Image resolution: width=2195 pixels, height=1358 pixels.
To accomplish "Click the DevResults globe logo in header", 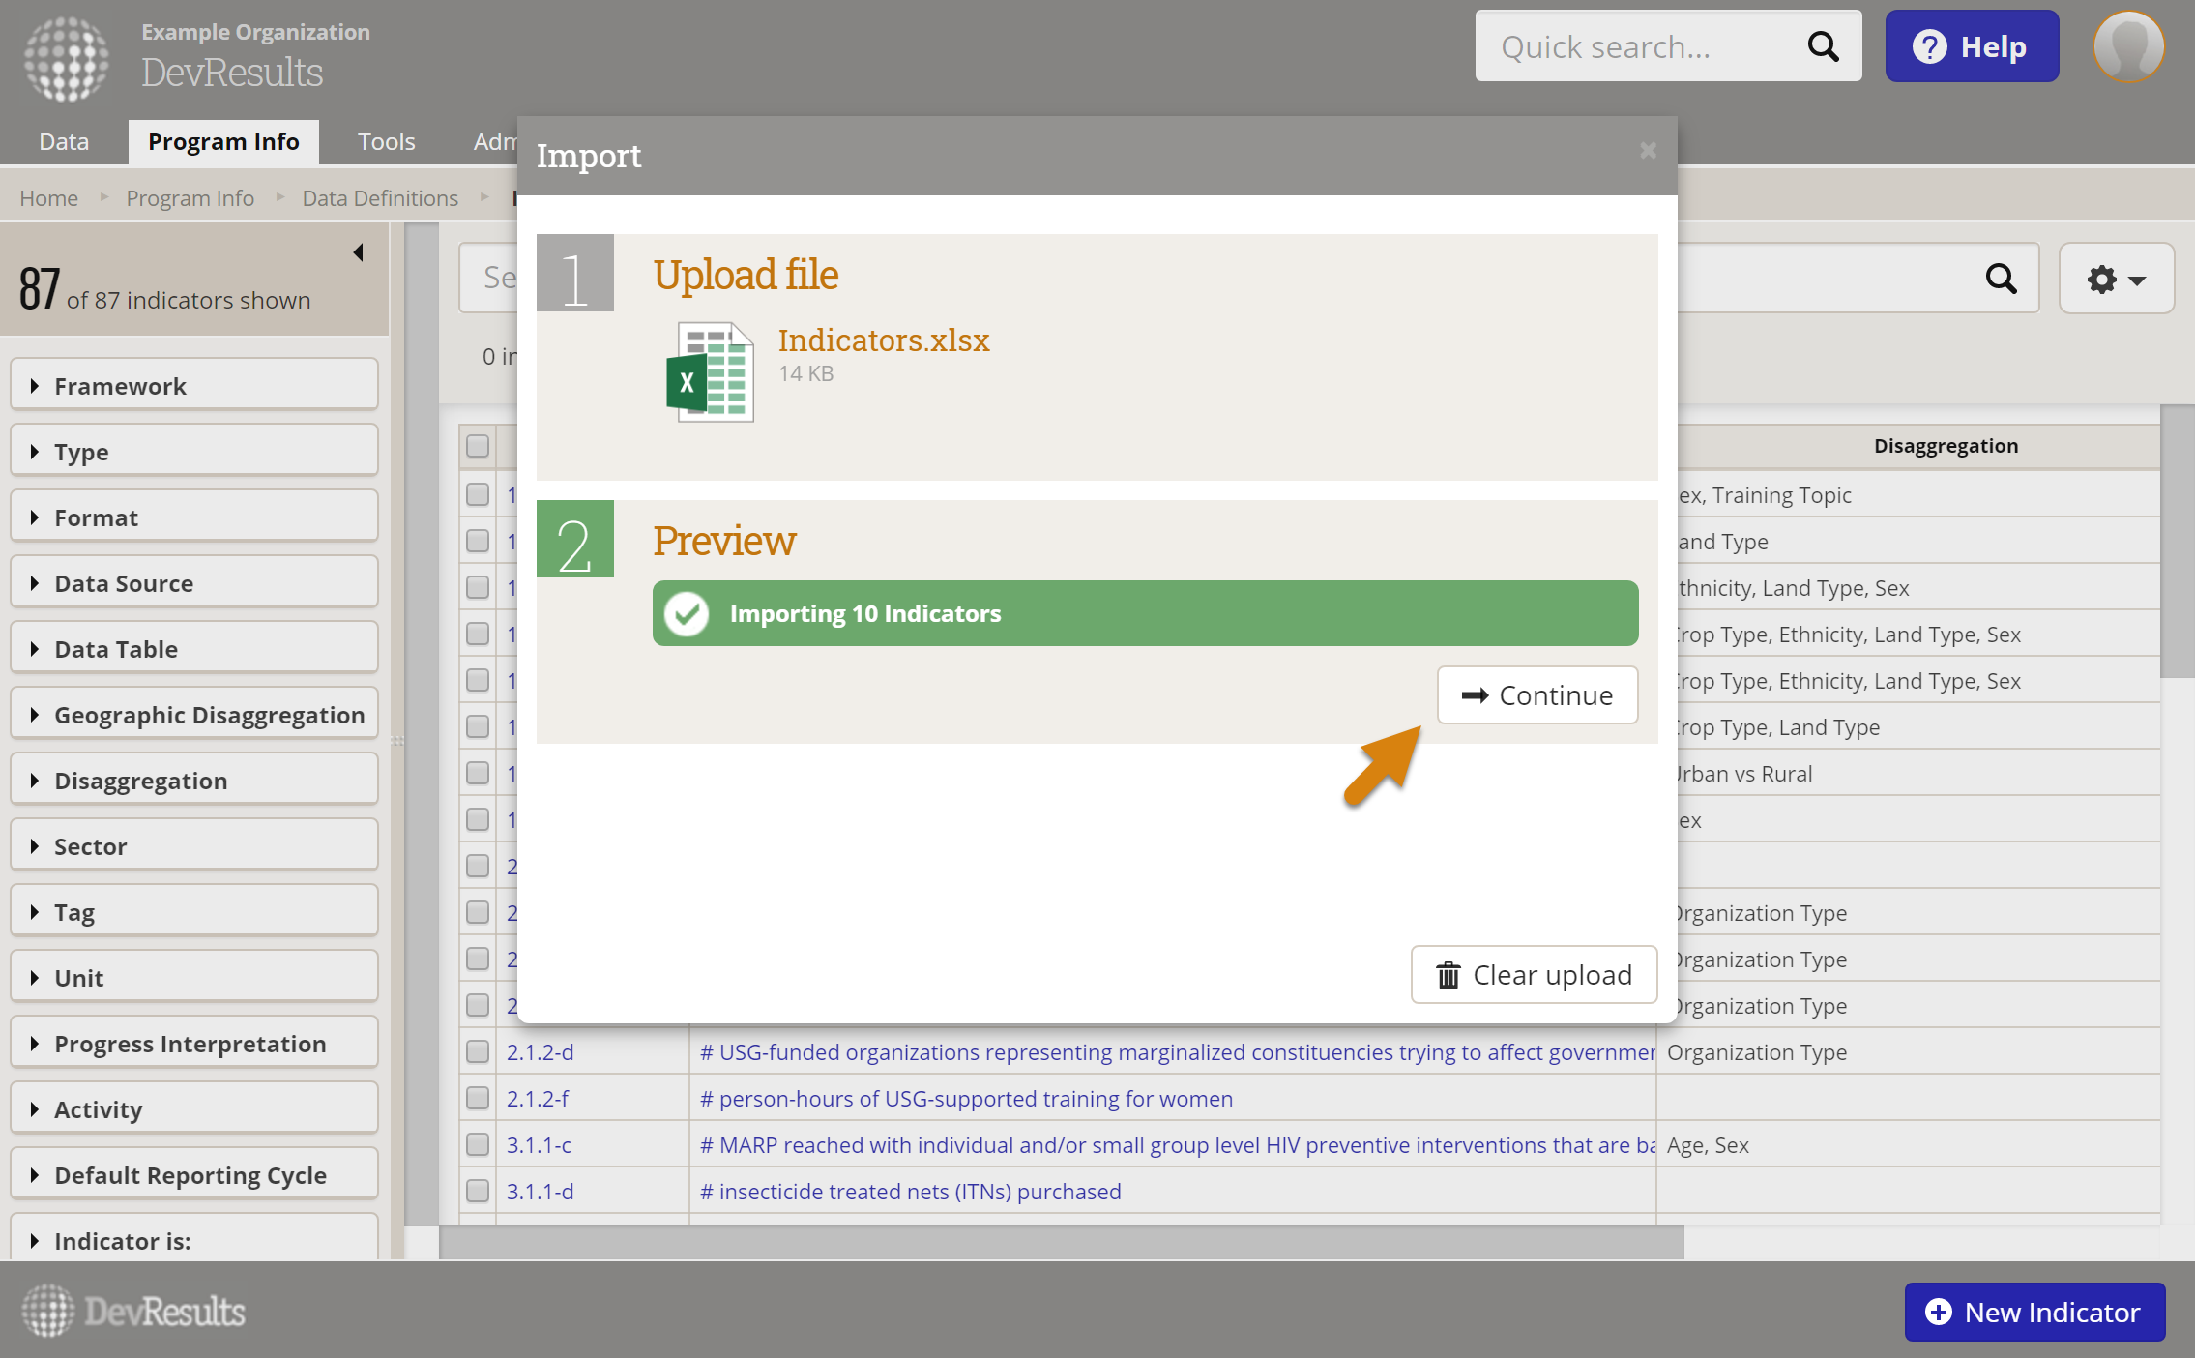I will (66, 60).
